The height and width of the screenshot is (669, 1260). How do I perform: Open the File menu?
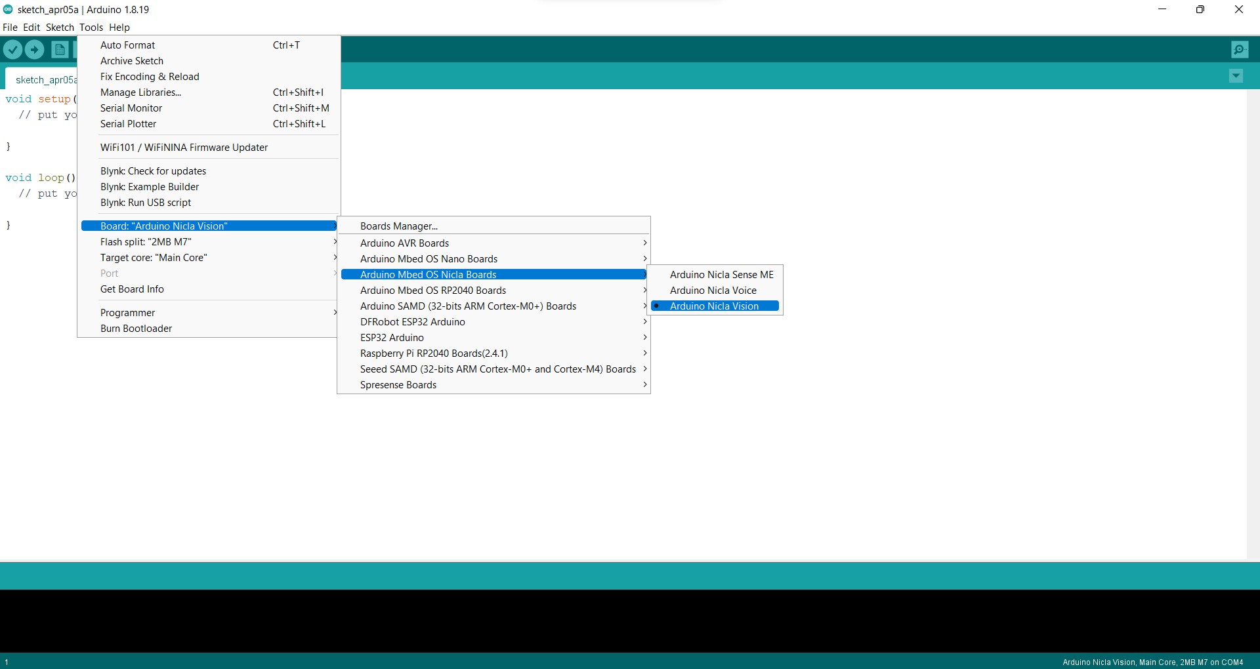(x=10, y=28)
